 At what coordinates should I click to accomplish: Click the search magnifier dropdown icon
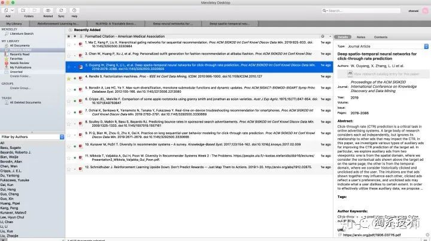(325, 11)
